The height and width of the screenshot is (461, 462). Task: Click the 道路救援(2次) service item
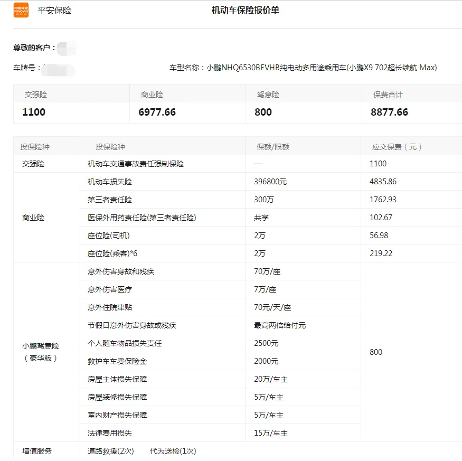[110, 451]
